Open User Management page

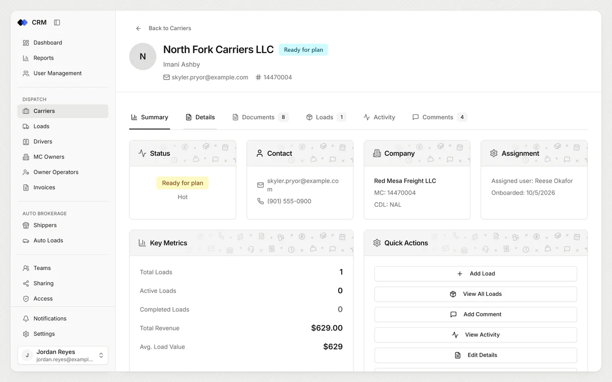pos(63,73)
